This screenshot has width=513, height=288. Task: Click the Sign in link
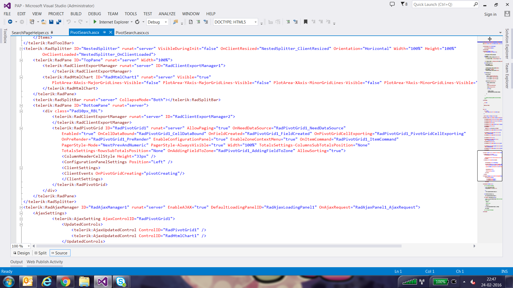pos(490,14)
